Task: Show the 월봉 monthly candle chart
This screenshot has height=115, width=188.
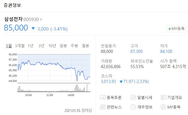Action: [x=85, y=46]
